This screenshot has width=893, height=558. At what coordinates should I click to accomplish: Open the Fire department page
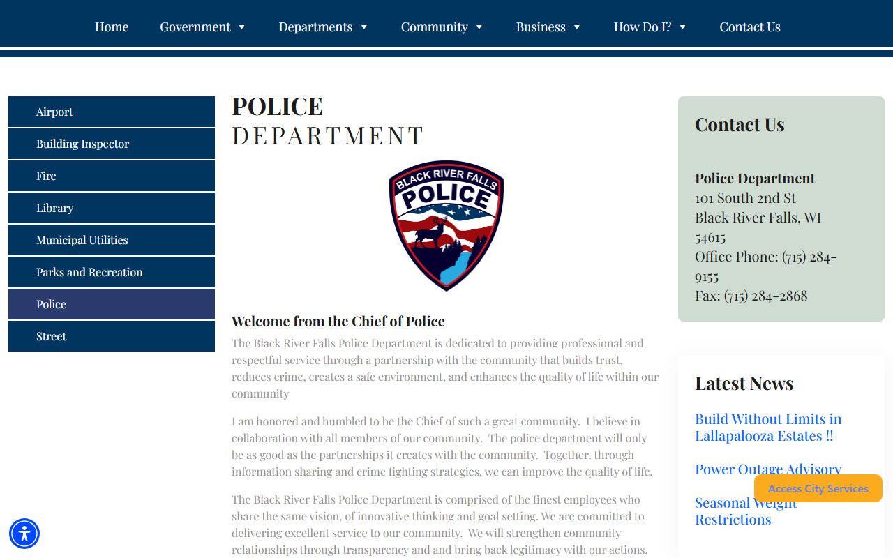(112, 176)
